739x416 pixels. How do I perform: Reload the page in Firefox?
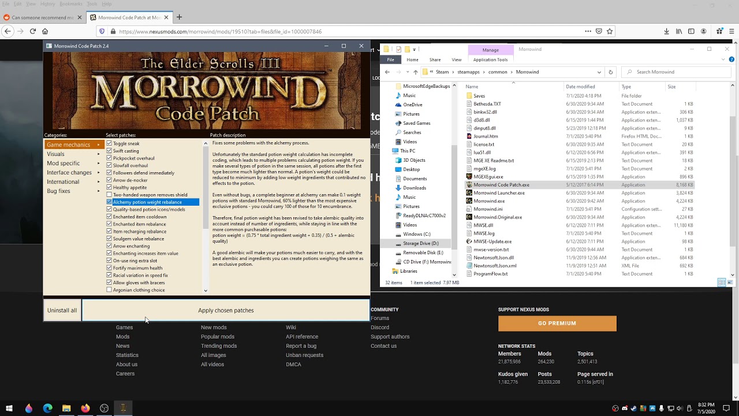(33, 31)
